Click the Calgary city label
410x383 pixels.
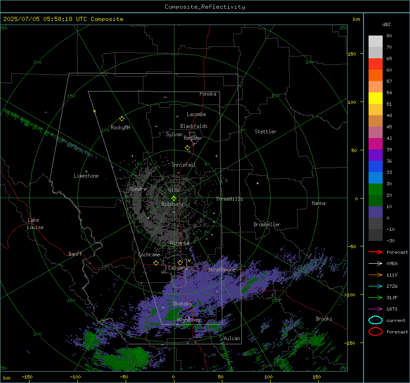[x=178, y=268]
